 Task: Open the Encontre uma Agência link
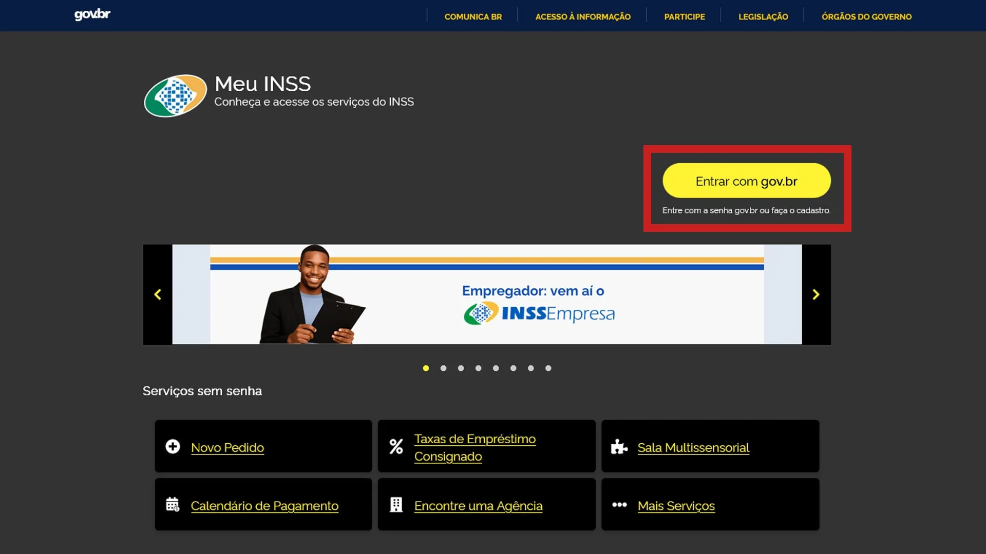(x=478, y=506)
